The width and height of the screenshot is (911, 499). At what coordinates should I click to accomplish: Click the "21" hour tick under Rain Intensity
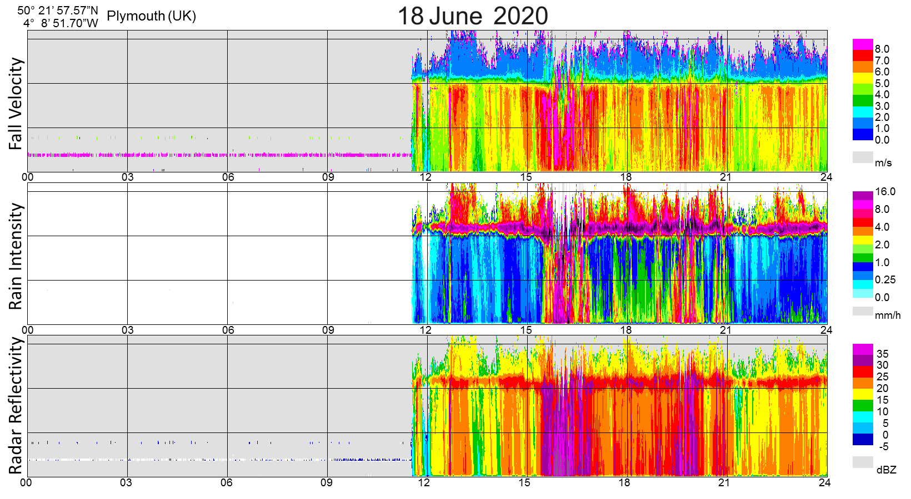pos(725,330)
